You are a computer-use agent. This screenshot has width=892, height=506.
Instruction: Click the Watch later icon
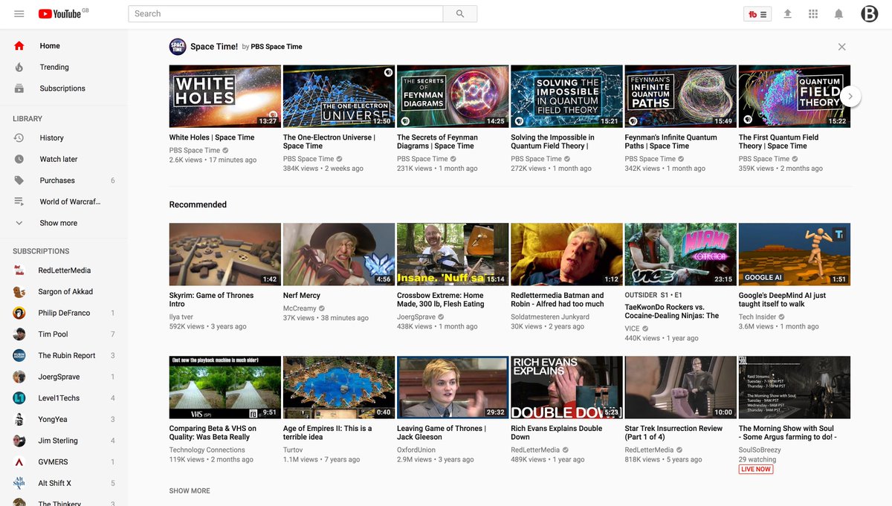(x=19, y=159)
